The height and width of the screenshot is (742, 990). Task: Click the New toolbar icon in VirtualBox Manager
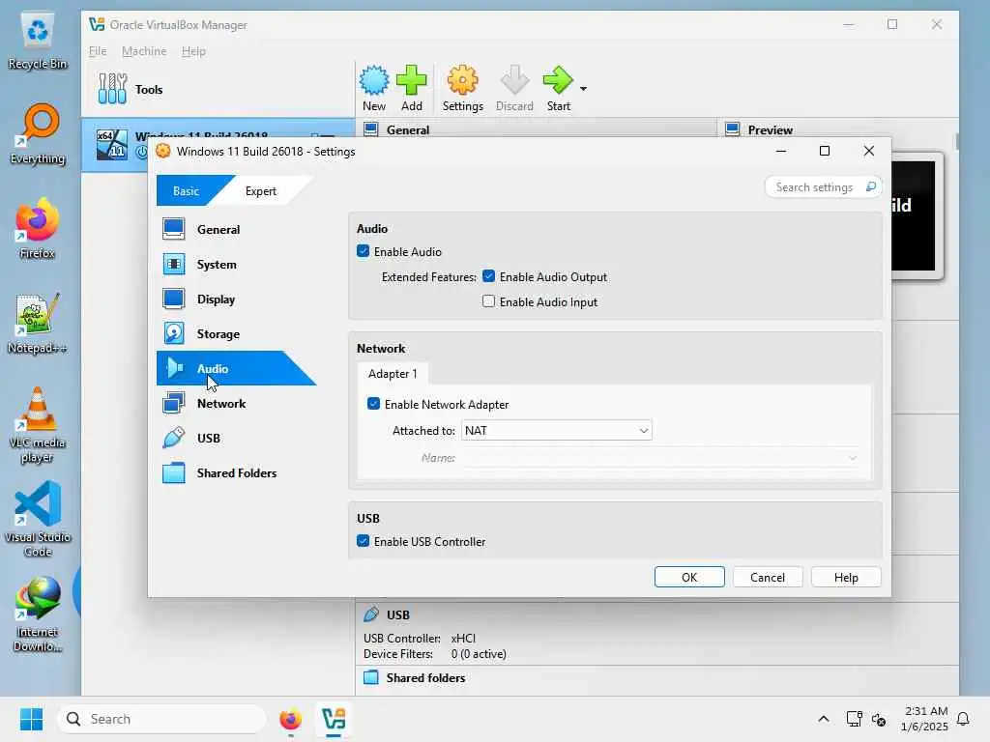(x=374, y=81)
